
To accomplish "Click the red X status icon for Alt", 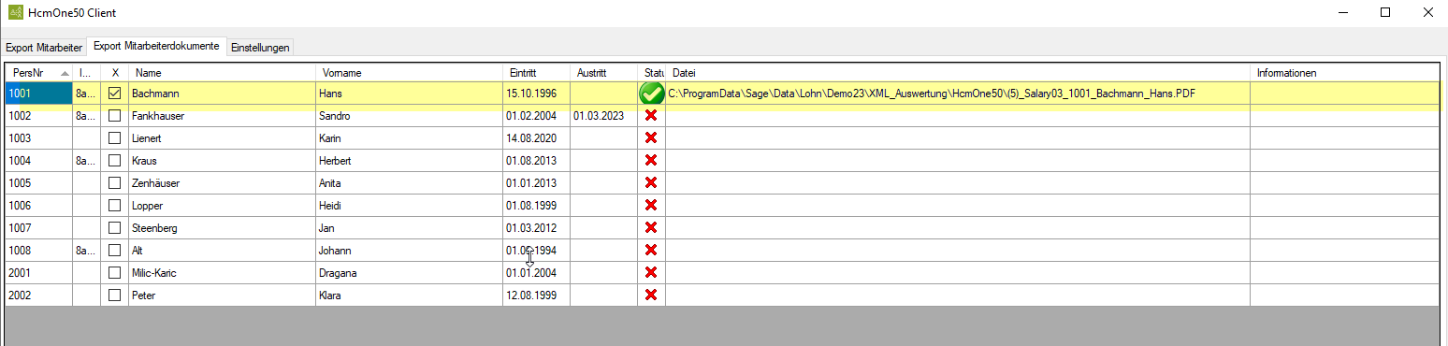I will tap(651, 250).
